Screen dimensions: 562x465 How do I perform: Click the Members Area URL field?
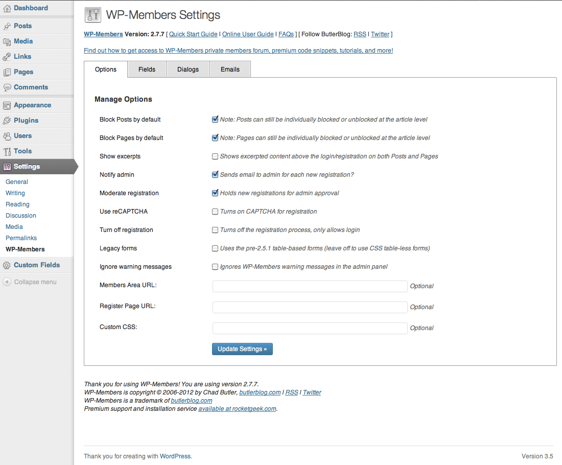(x=310, y=286)
